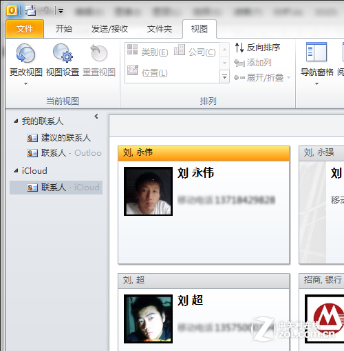Click the 导航窗格 icon
Image resolution: width=344 pixels, height=351 pixels.
tap(316, 52)
